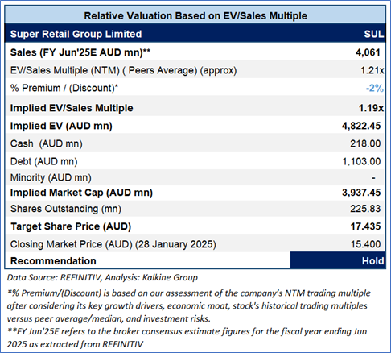The height and width of the screenshot is (353, 391).
Task: Click the debt value '1,103.00'
Action: click(x=361, y=161)
